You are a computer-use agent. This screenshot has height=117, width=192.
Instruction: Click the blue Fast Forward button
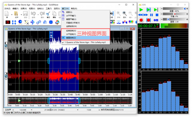(146, 15)
